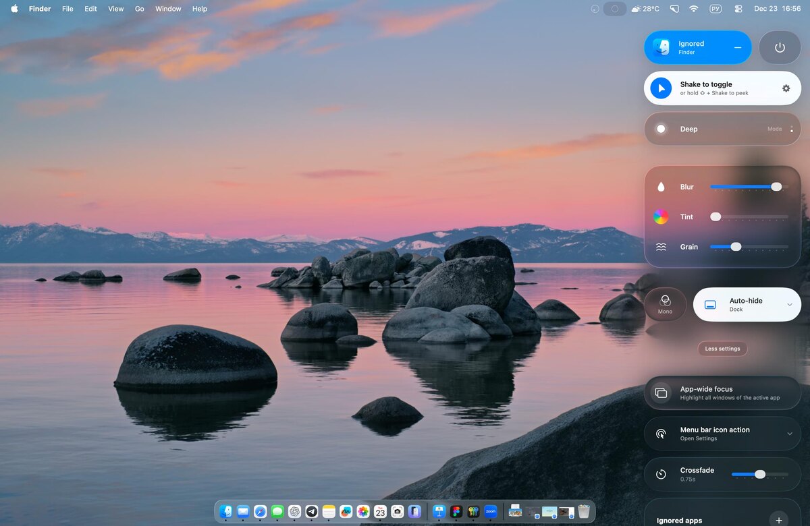Open the Go menu
Viewport: 810px width, 526px height.
tap(140, 9)
